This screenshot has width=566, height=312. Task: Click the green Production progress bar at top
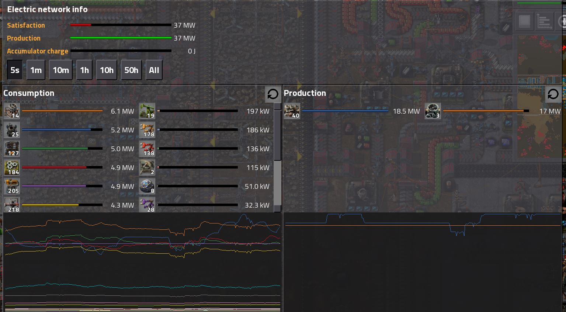click(x=121, y=38)
